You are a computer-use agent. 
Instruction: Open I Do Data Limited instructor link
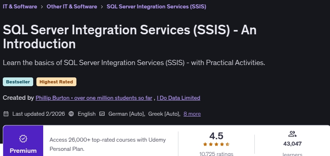178,98
